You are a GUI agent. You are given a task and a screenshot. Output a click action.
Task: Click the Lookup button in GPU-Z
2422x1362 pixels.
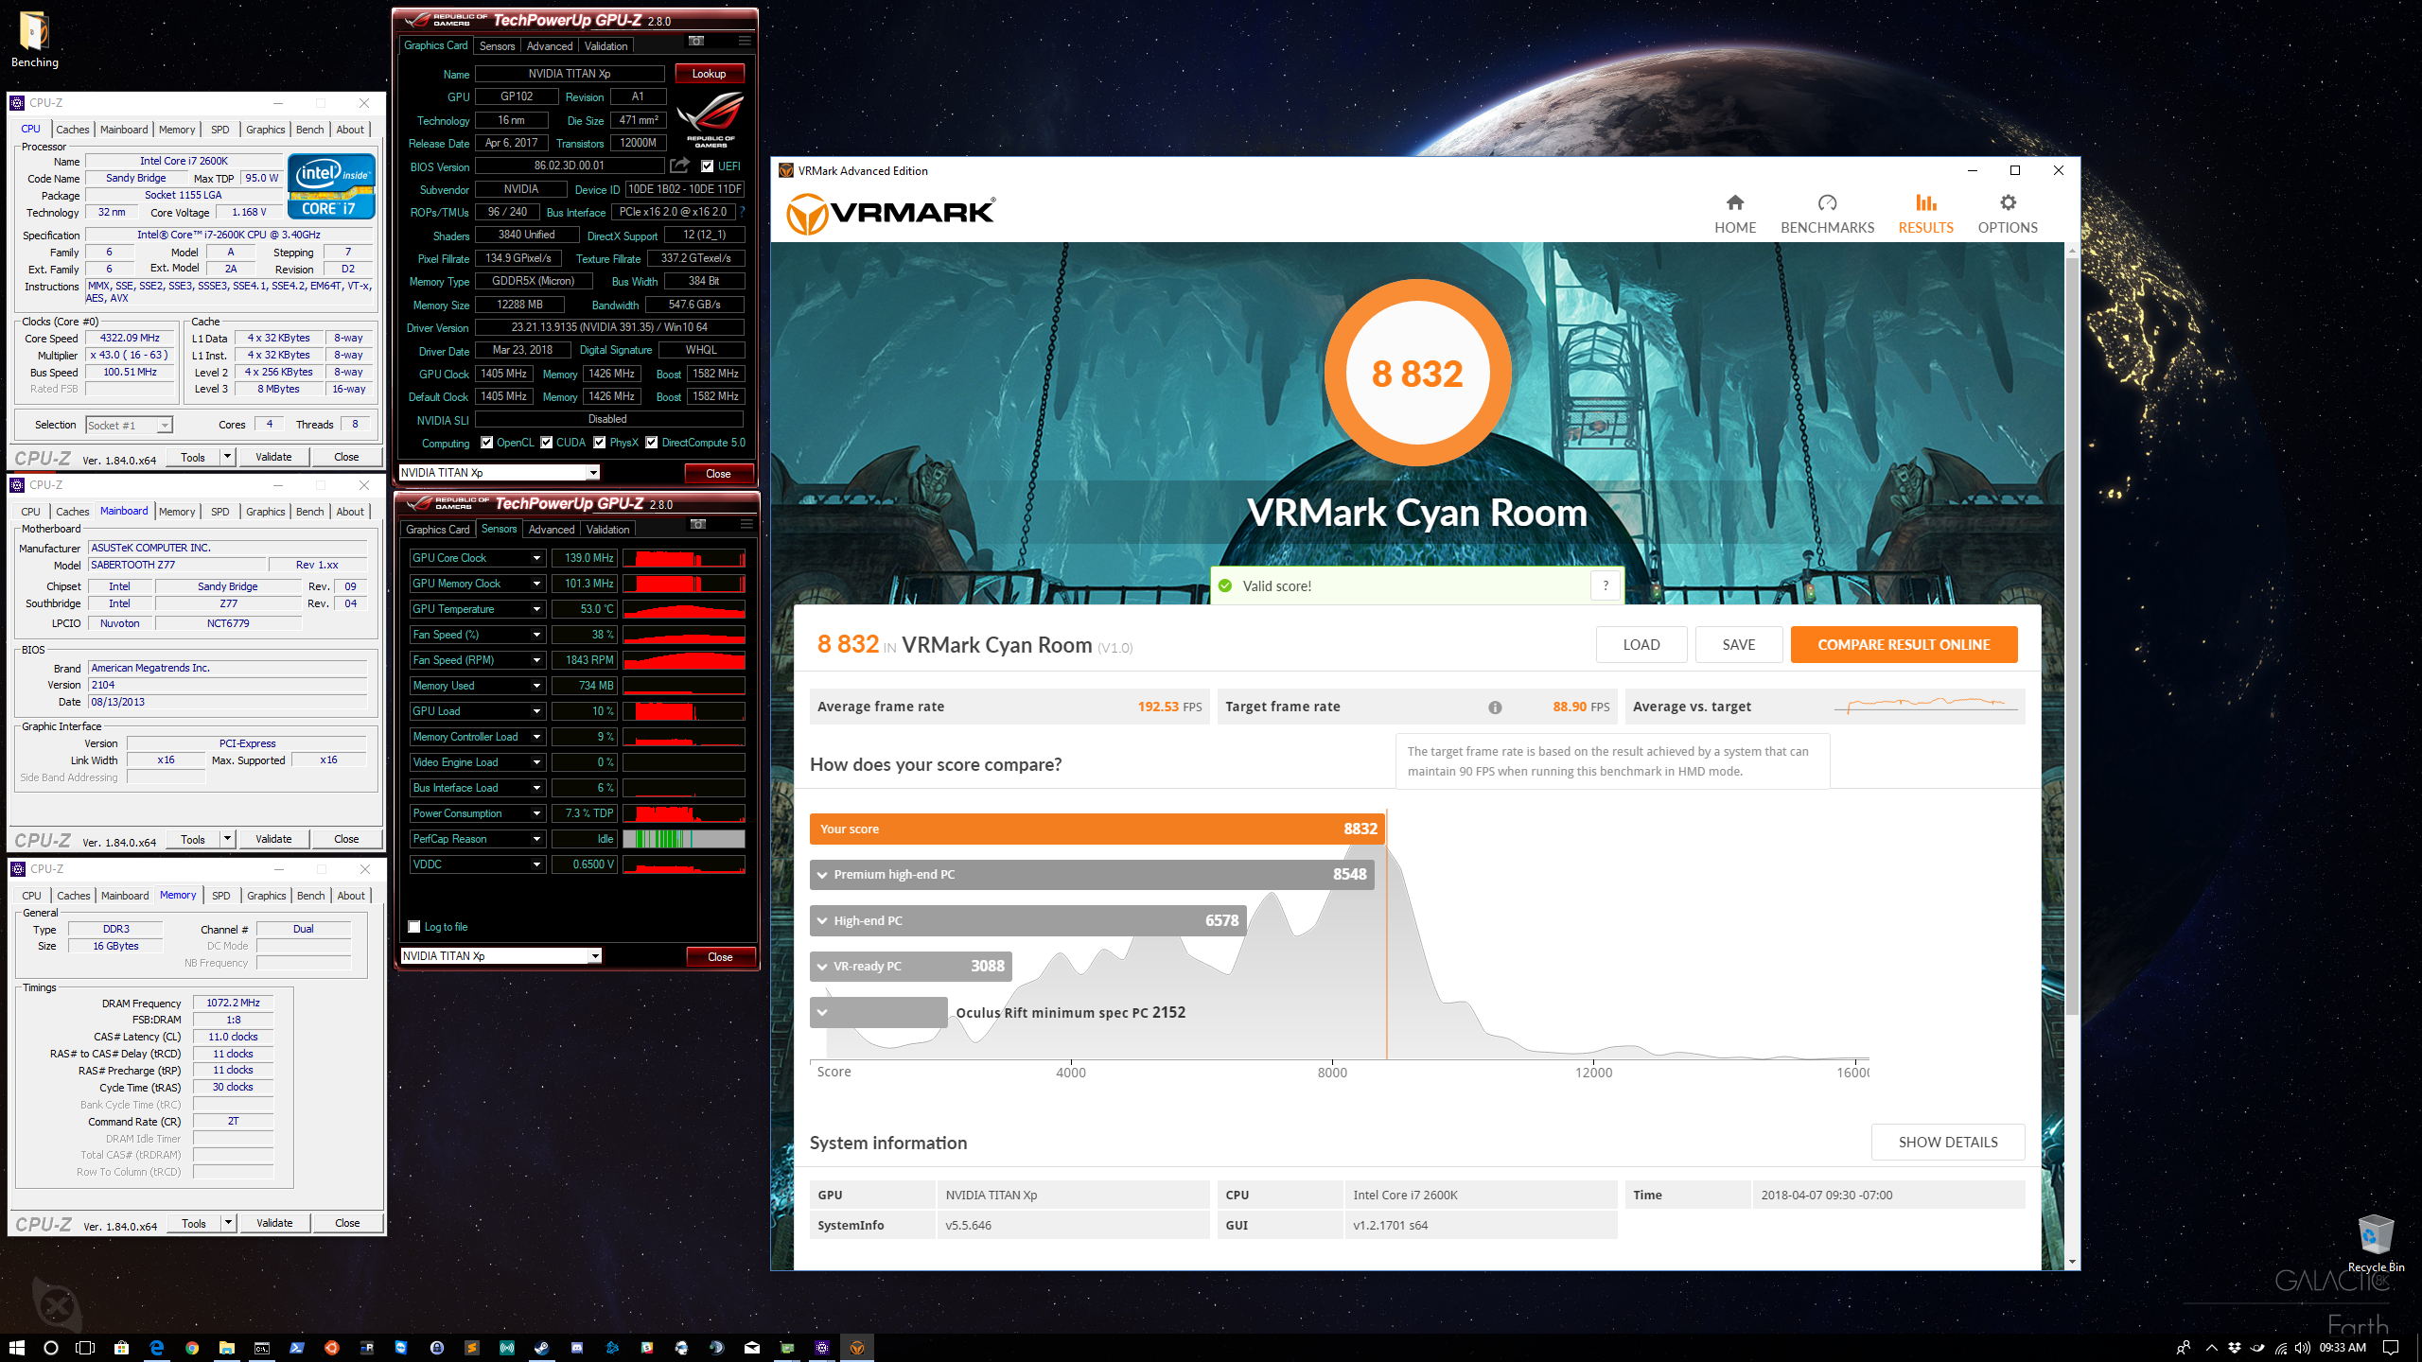[x=709, y=74]
